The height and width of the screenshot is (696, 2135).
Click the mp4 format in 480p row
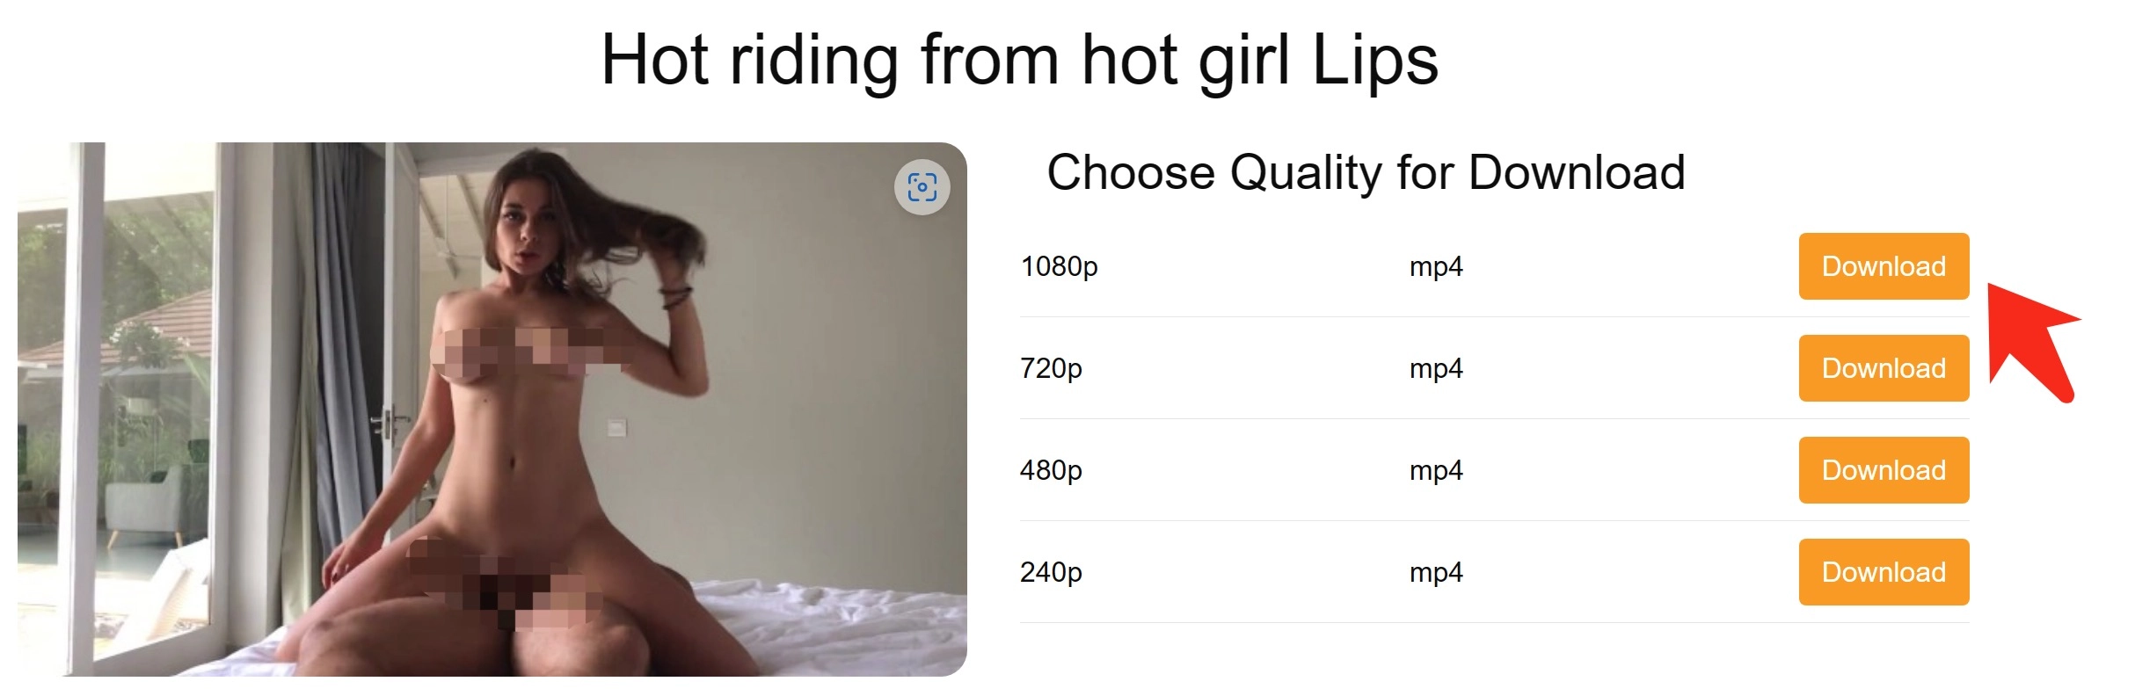coord(1436,470)
